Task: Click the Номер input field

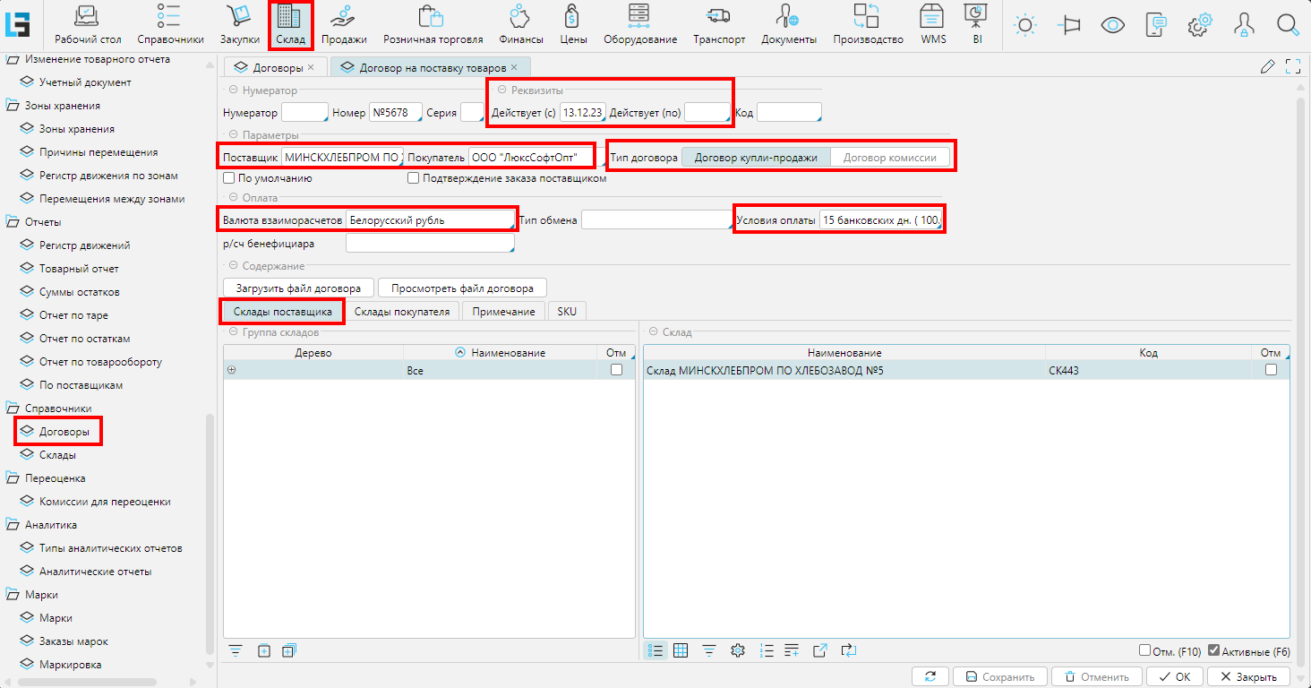Action: [395, 113]
